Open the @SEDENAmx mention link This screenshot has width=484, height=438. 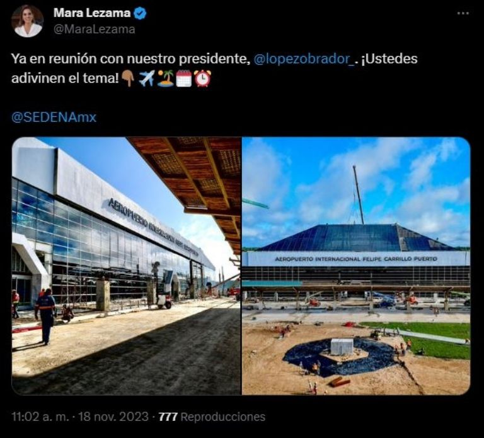[54, 117]
